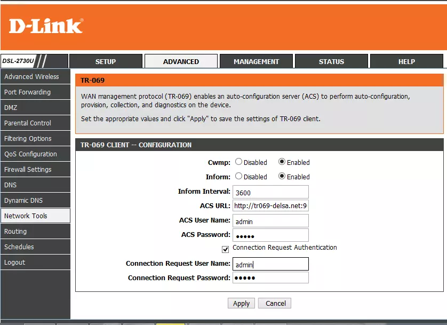447x325 pixels.
Task: Select Port Forwarding in sidebar
Action: 35,92
